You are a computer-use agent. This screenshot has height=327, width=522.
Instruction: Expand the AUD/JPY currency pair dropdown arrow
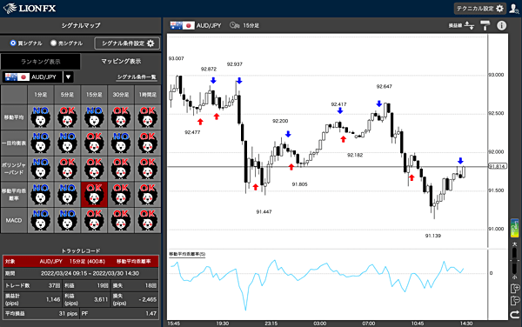68,77
